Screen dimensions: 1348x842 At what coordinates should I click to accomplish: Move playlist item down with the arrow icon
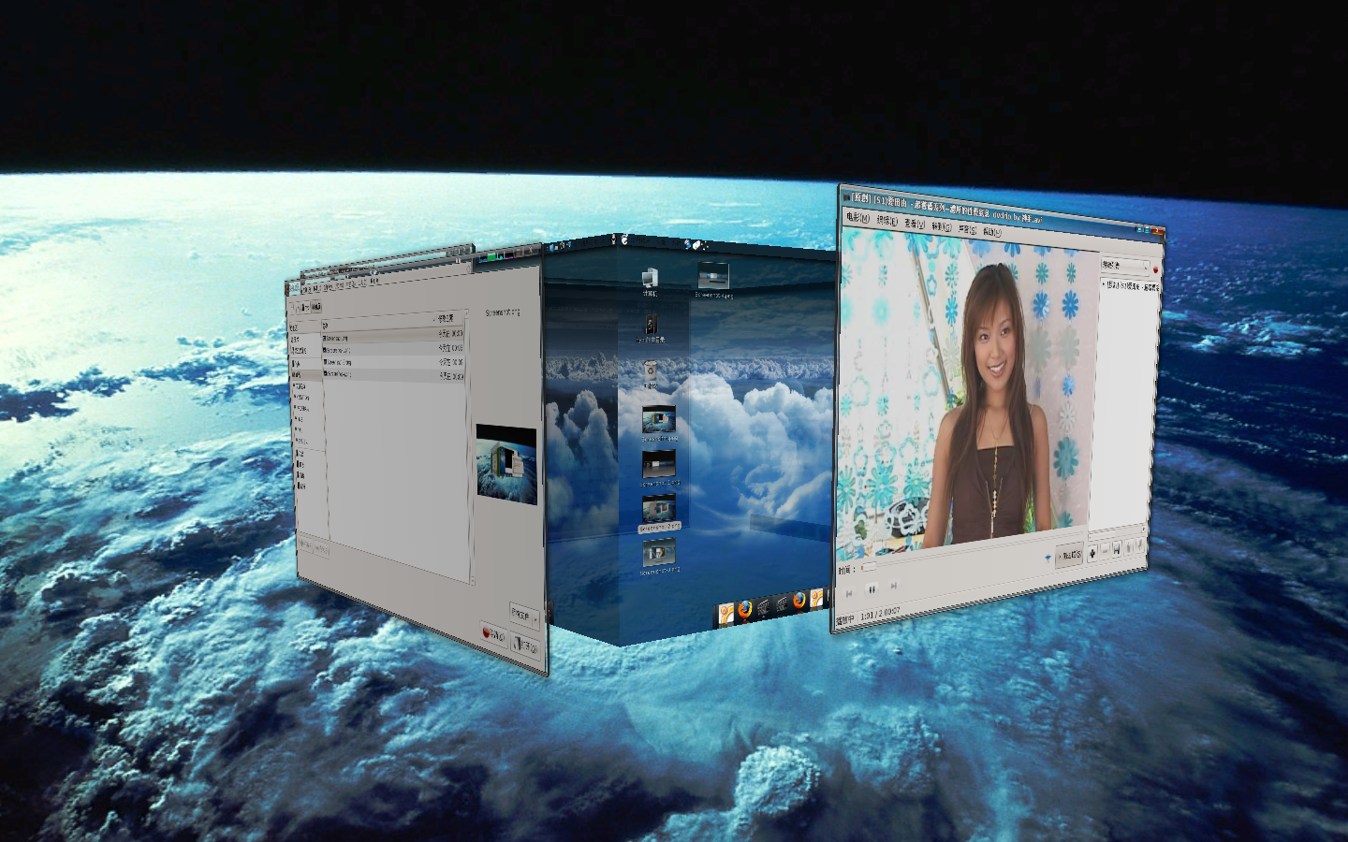(x=1139, y=545)
